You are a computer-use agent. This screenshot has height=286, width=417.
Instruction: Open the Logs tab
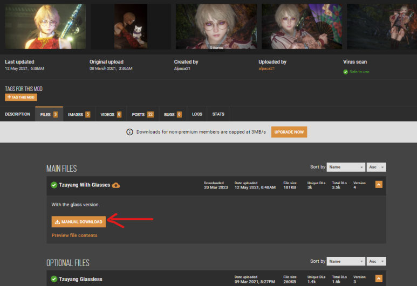[x=197, y=114]
